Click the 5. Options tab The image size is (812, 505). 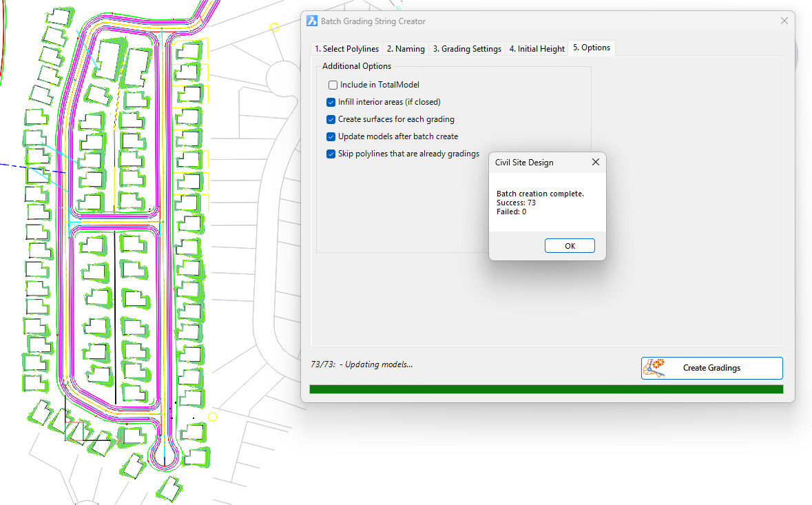(592, 48)
